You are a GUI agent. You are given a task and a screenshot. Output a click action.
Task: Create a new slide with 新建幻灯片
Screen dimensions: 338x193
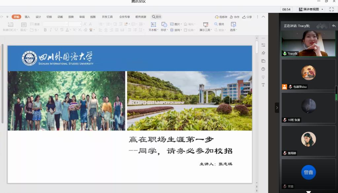coord(10,26)
